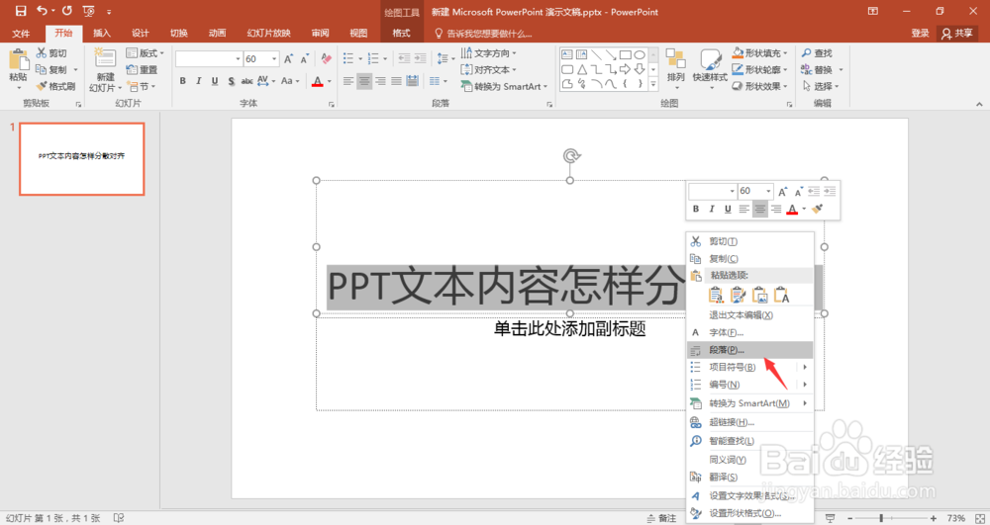Viewport: 990px width, 525px height.
Task: Switch to Format (格式) tab
Action: [x=402, y=33]
